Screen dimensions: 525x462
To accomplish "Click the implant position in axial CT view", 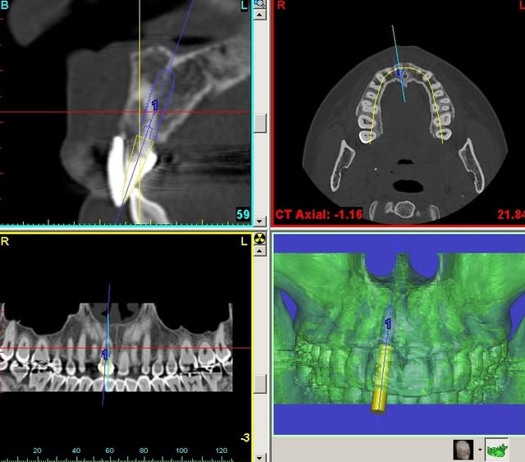I will coord(400,74).
